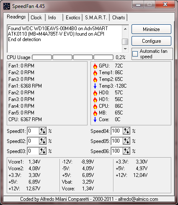The height and width of the screenshot is (205, 178).
Task: Click the flame icon next to GPU
Action: [95, 66]
